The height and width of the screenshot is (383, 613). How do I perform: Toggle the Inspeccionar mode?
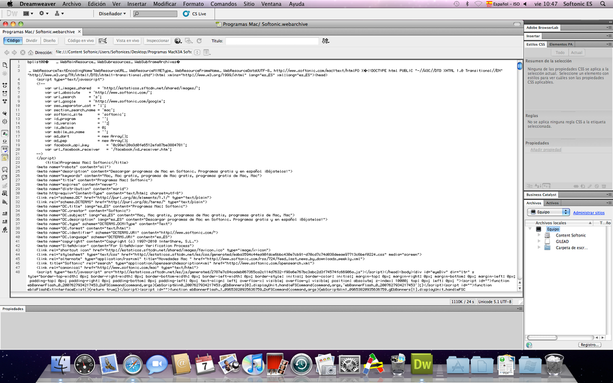point(157,41)
